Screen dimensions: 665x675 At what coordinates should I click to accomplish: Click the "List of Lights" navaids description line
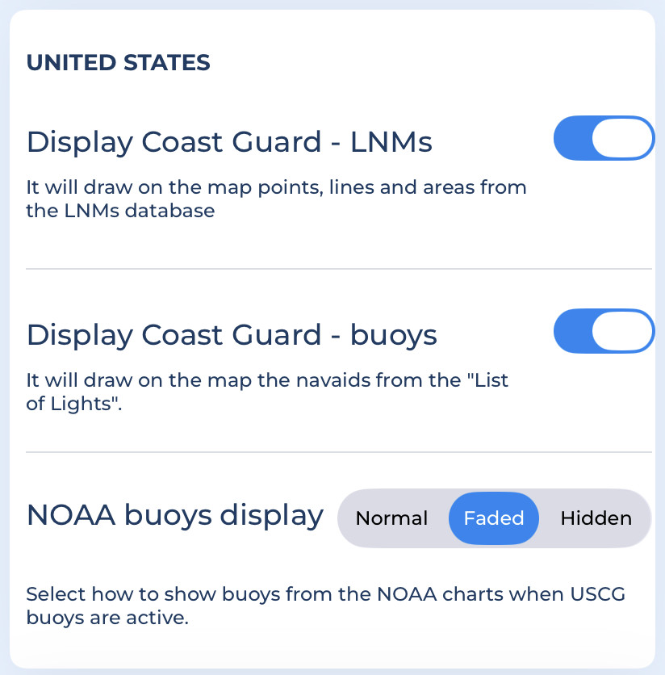click(x=267, y=380)
